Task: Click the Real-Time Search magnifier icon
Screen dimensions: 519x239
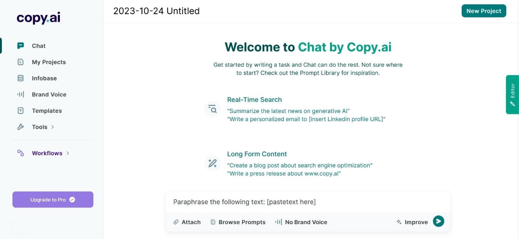Action: coord(213,109)
